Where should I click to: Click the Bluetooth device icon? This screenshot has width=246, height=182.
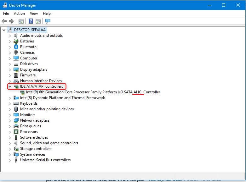[16, 47]
